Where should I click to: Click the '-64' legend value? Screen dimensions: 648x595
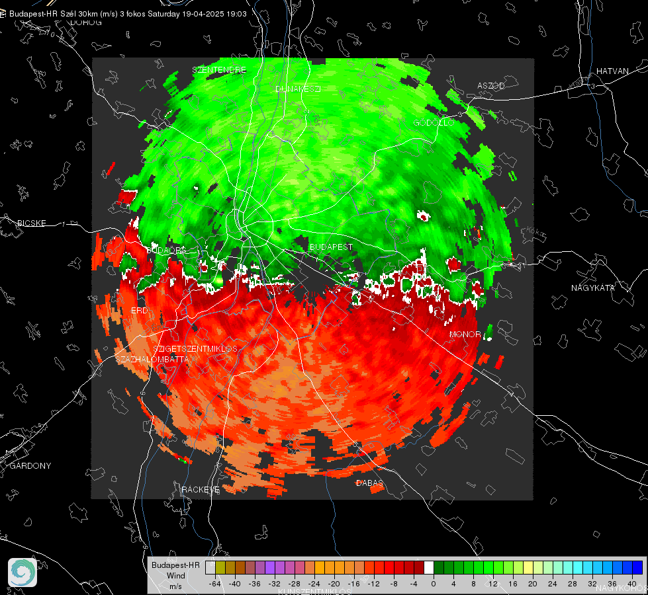tap(214, 584)
